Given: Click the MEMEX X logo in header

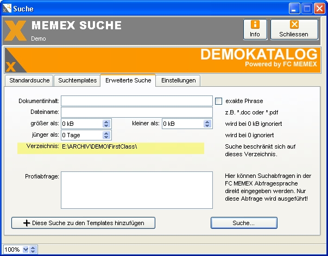Looking at the screenshot, I should (x=15, y=30).
